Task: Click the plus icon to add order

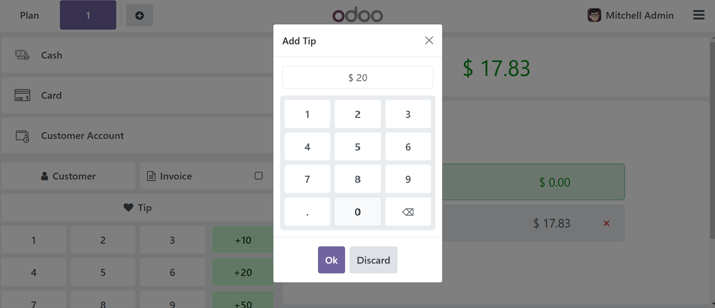Action: (140, 16)
